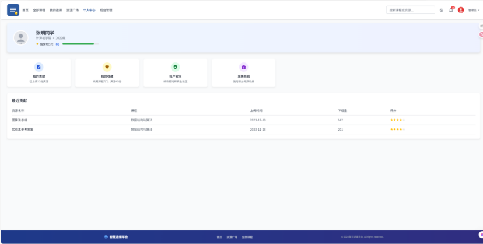Expand the 管理员 account dropdown
This screenshot has height=244, width=483.
tap(474, 10)
